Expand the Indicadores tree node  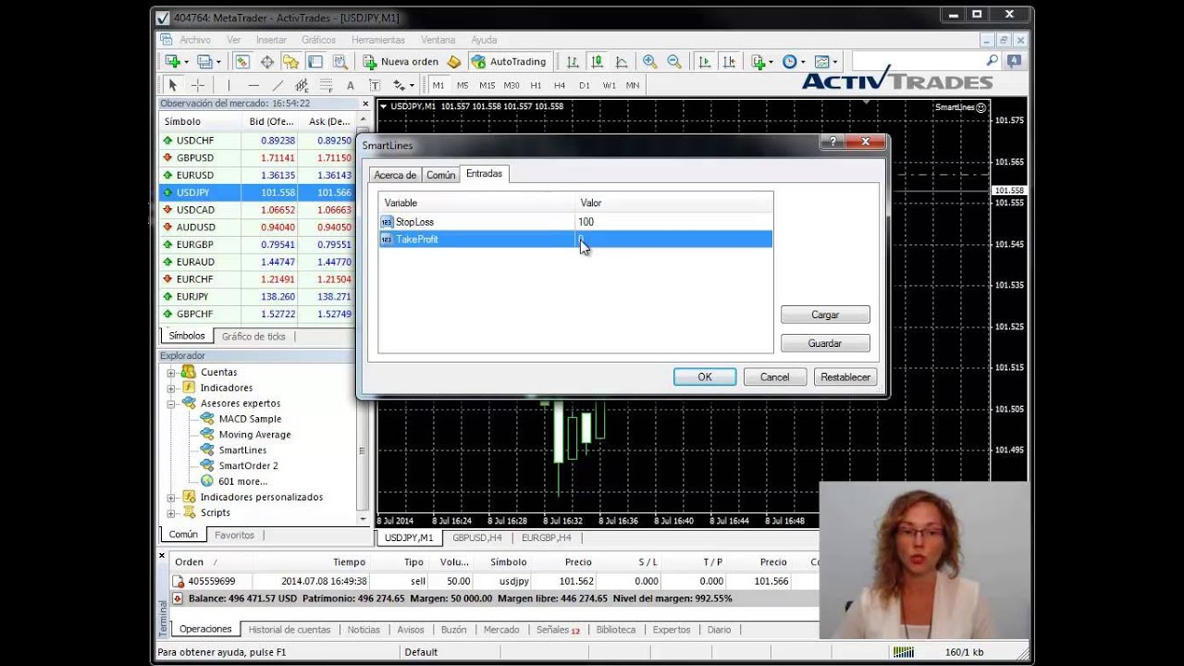pos(171,388)
